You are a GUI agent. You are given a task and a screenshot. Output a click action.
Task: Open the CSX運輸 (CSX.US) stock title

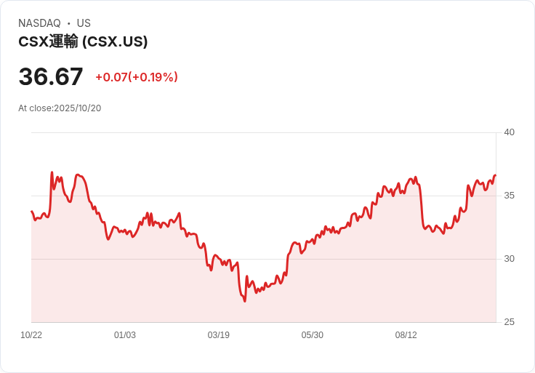pos(83,41)
